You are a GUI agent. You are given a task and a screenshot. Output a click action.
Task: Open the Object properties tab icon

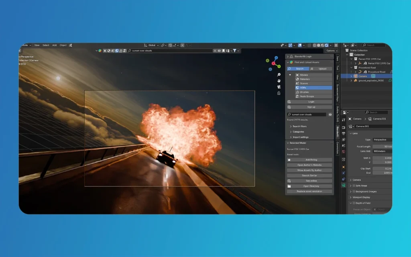pyautogui.click(x=344, y=167)
